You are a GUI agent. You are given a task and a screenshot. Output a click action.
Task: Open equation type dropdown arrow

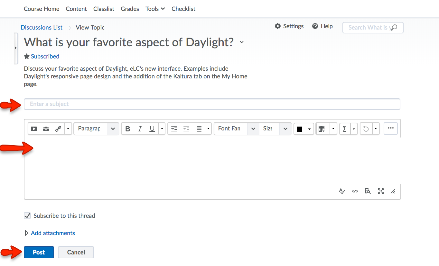coord(354,129)
